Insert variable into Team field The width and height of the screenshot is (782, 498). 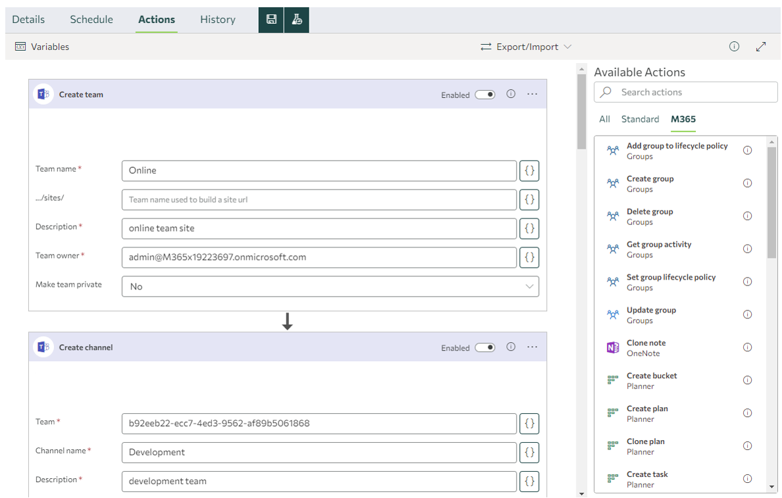(529, 423)
